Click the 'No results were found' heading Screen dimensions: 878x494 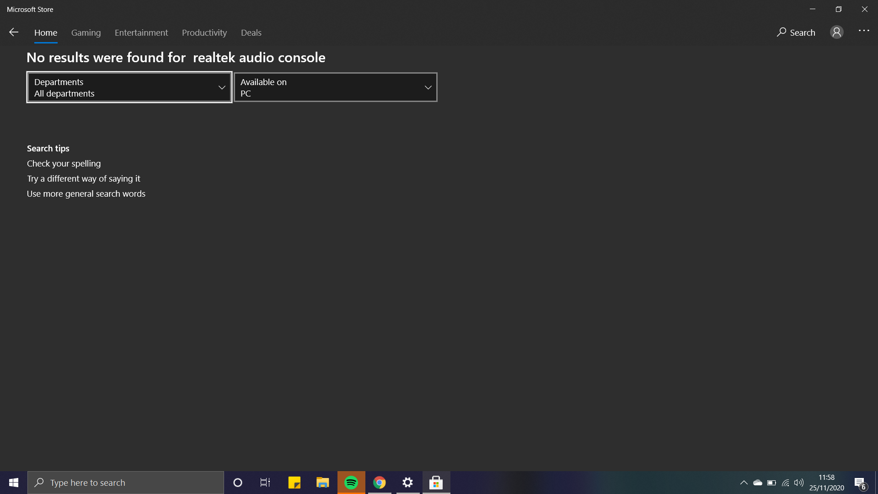(x=176, y=58)
